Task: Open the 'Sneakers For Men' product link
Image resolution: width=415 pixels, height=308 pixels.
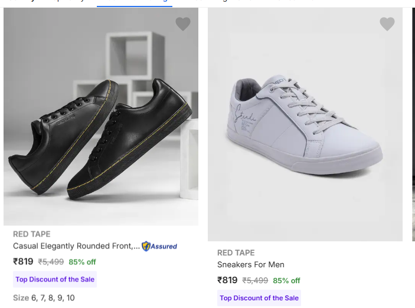Action: coord(251,264)
